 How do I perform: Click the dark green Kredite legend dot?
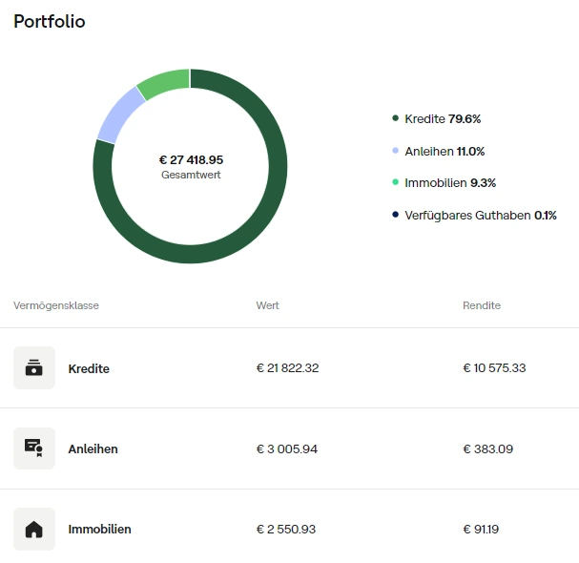coord(395,118)
